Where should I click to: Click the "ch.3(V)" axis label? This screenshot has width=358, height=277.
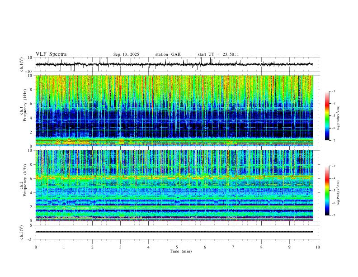[22, 232]
